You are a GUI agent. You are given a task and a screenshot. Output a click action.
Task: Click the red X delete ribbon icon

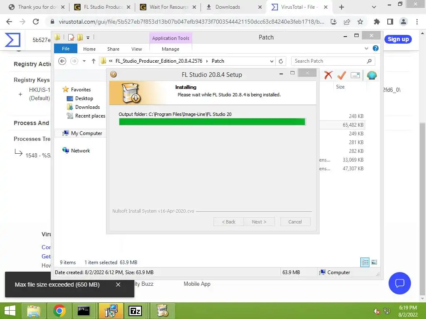[x=328, y=75]
